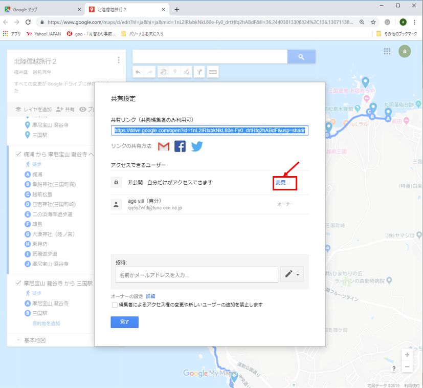423x388 pixels.
Task: Expand the 基本地図 base map section
Action: [x=18, y=340]
